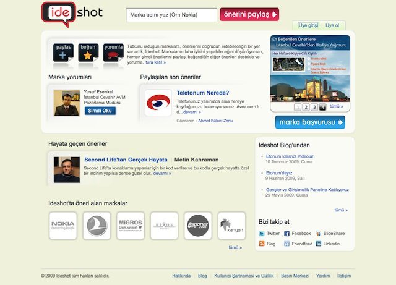Open the Migros brand logo
Image resolution: width=396 pixels, height=285 pixels.
(131, 226)
